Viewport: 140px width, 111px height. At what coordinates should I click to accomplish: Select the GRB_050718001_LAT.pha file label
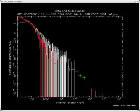pos(101,14)
